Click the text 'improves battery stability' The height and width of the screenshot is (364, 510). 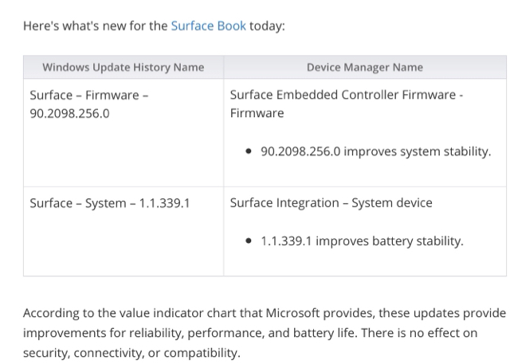(390, 241)
